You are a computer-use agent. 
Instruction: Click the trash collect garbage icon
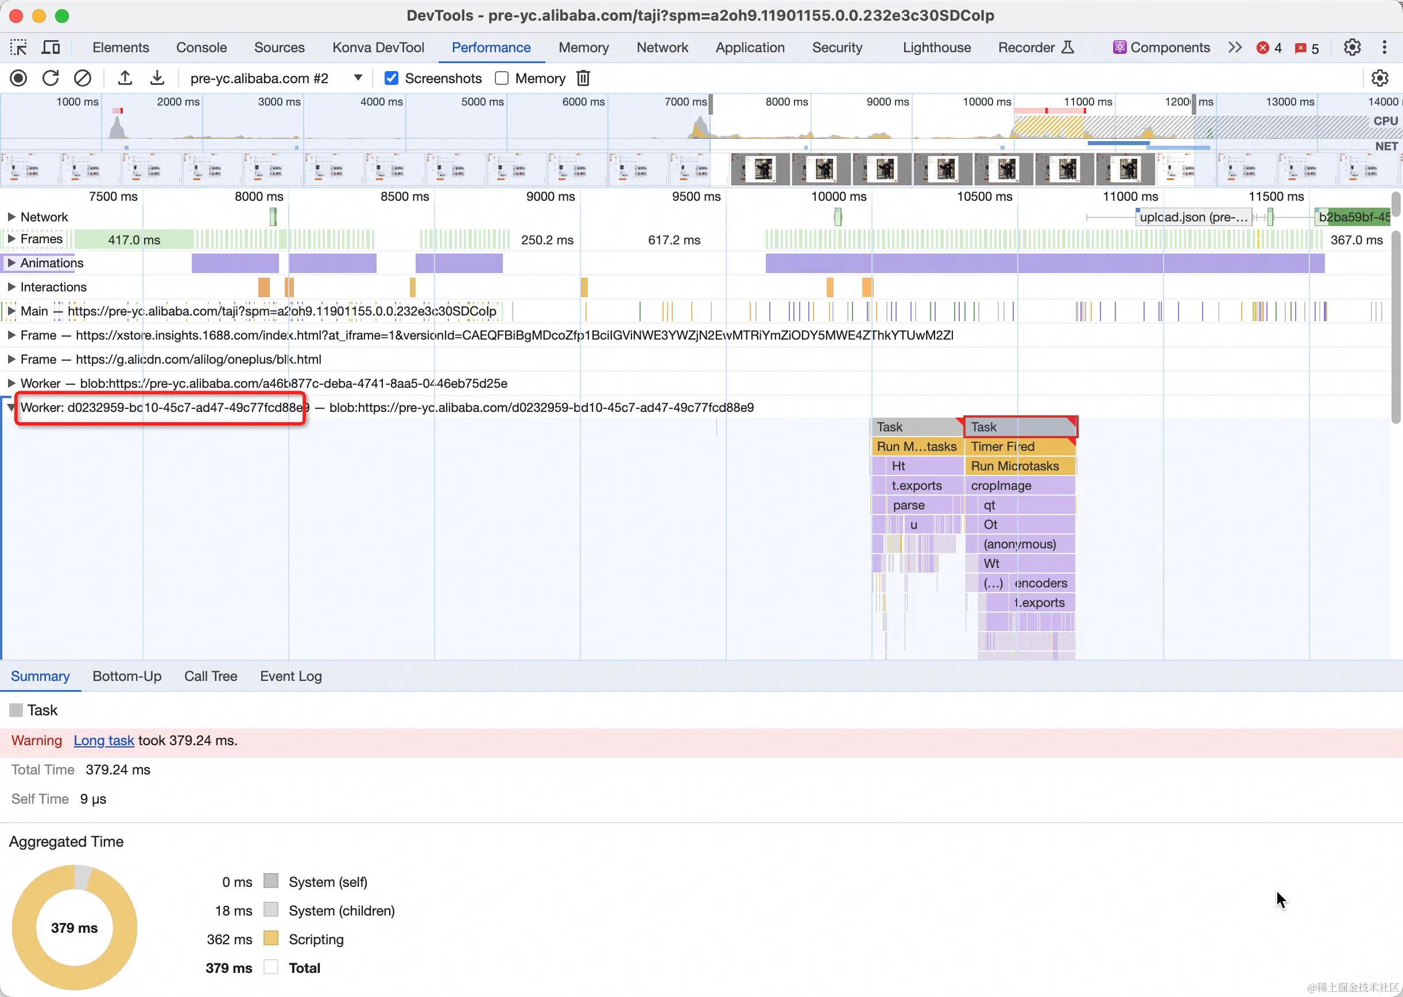click(583, 78)
